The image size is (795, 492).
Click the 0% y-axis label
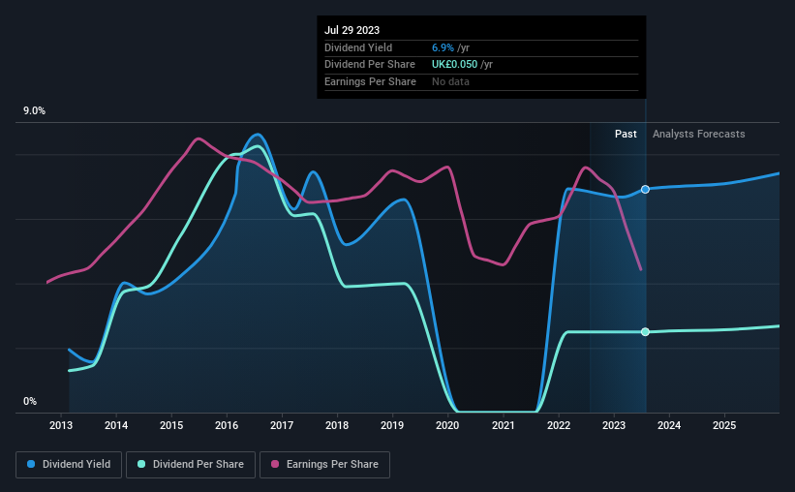point(30,401)
